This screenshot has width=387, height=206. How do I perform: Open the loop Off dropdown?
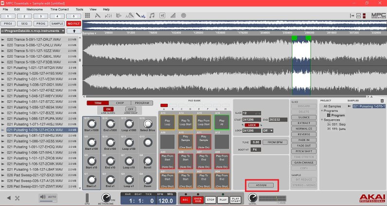coord(268,130)
